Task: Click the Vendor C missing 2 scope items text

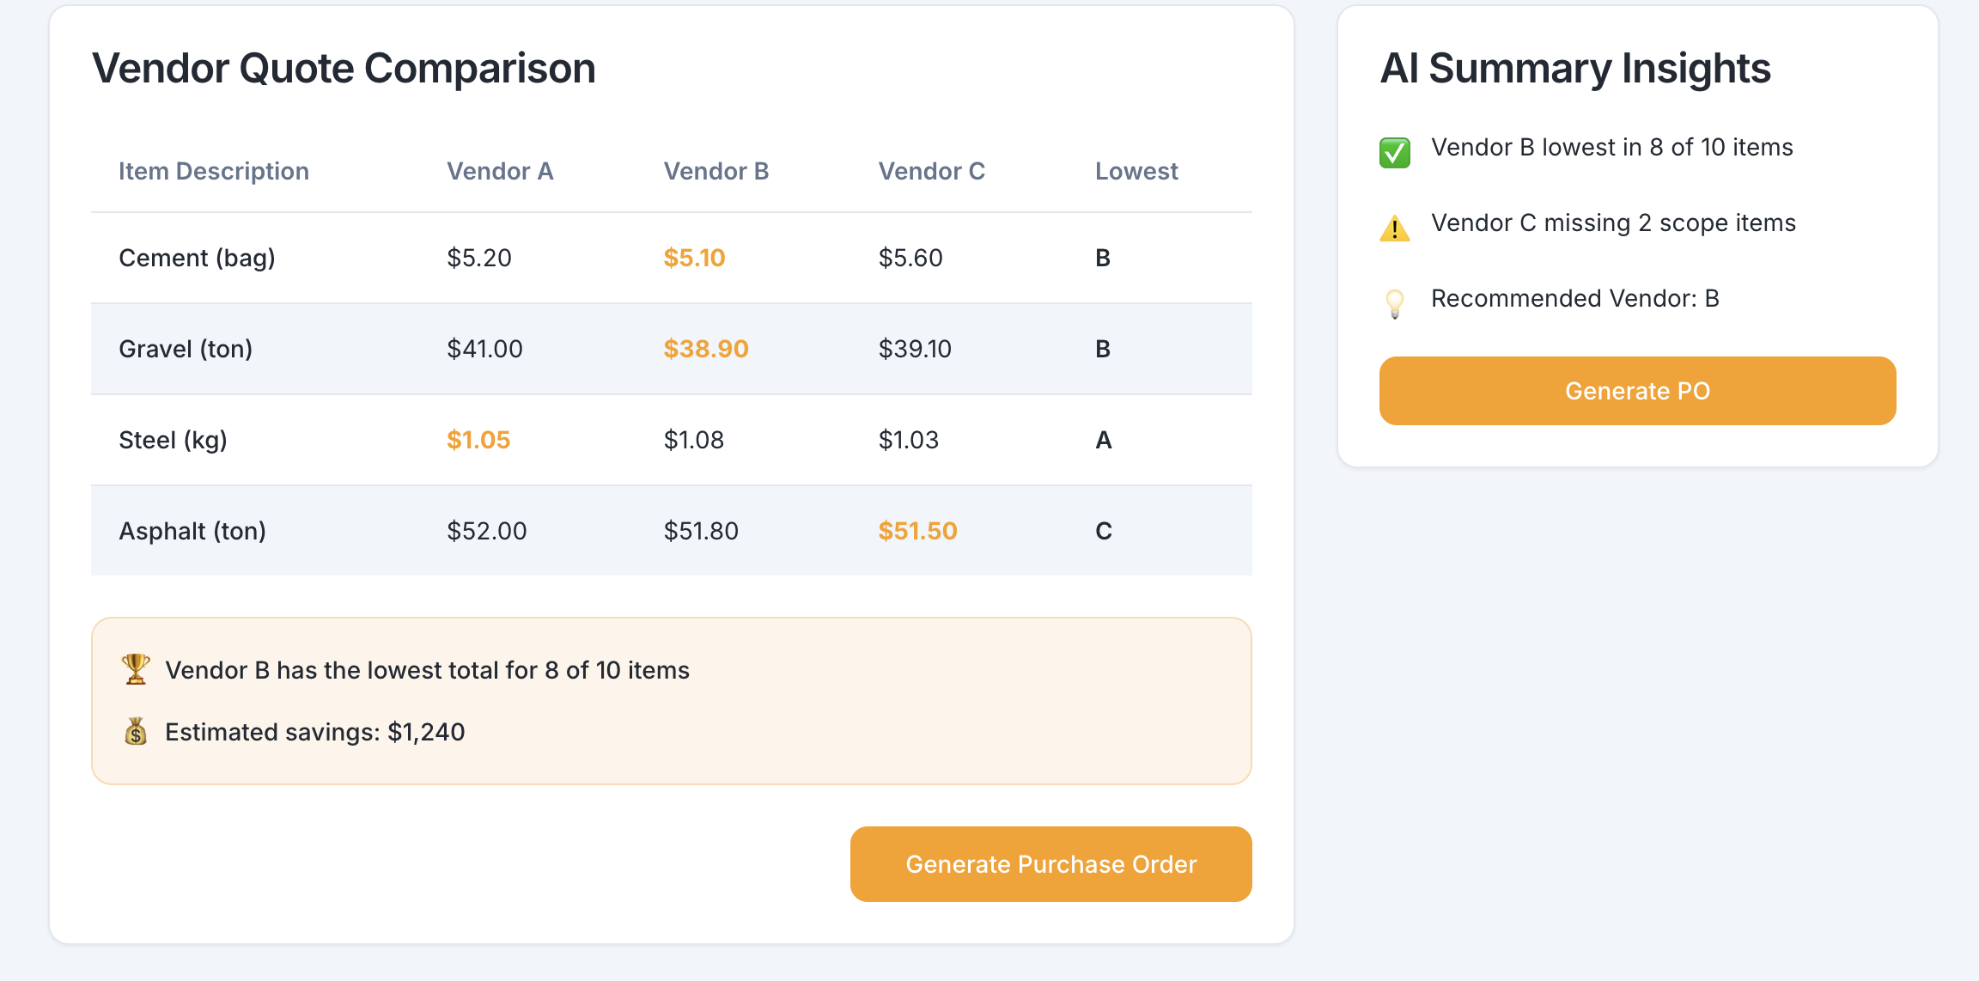Action: click(x=1613, y=223)
